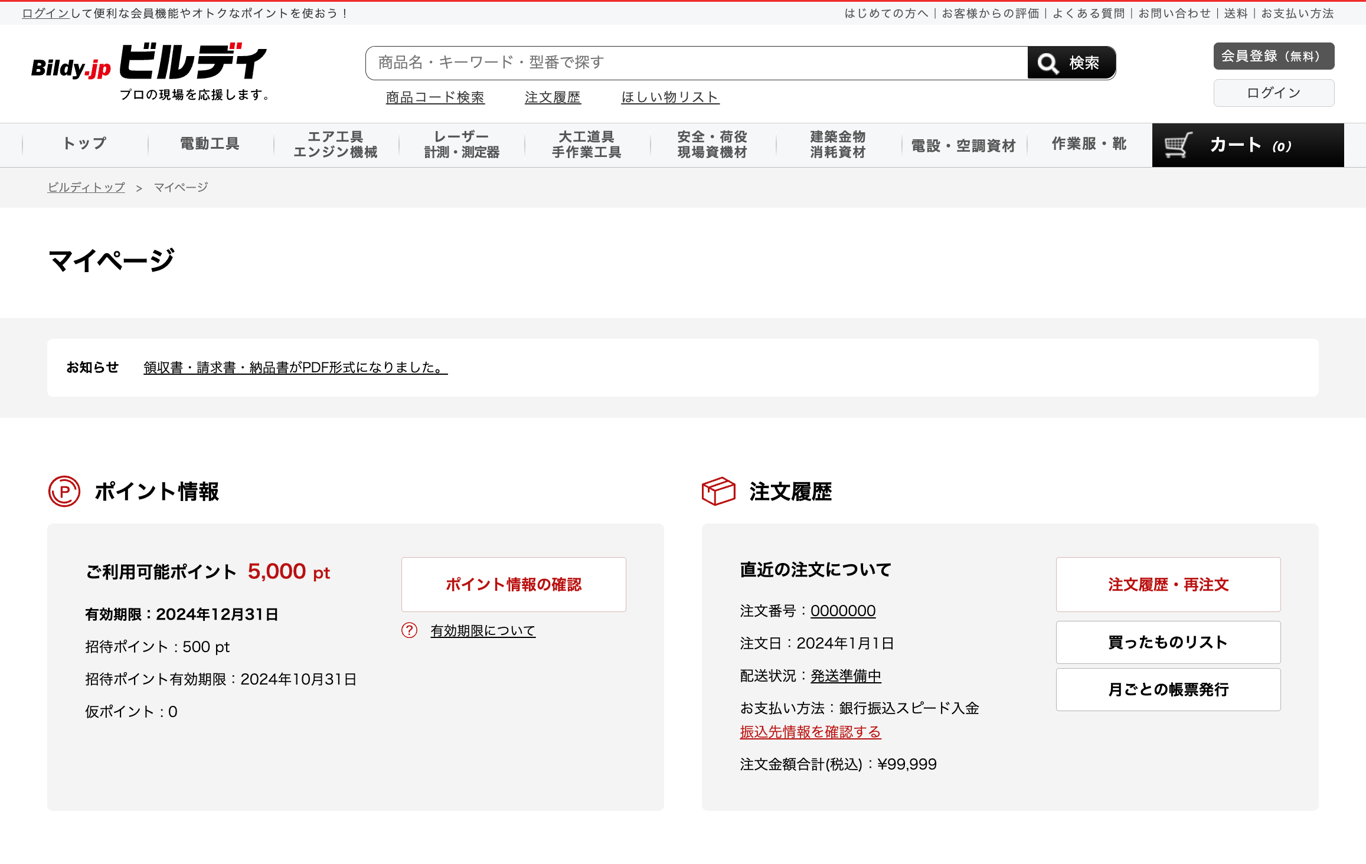Viewport: 1366px width, 864px height.
Task: Focus the product keyword search field
Action: point(697,63)
